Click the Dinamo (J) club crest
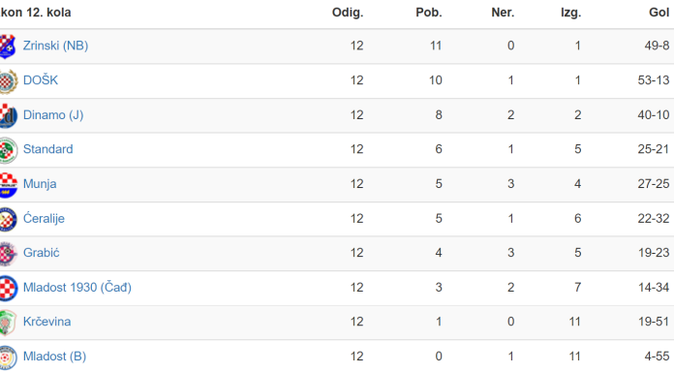Screen dimensions: 674x373 coord(8,115)
